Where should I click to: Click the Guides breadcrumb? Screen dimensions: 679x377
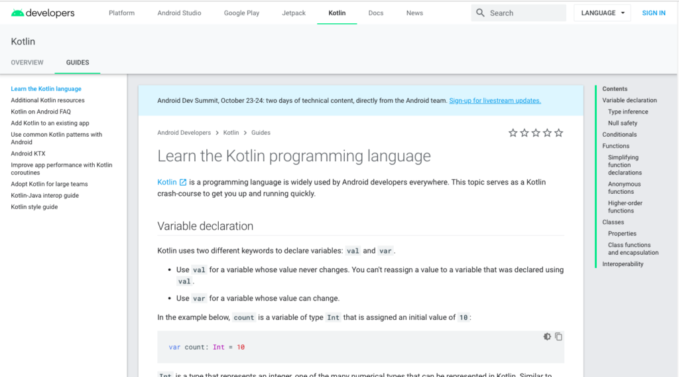(261, 133)
